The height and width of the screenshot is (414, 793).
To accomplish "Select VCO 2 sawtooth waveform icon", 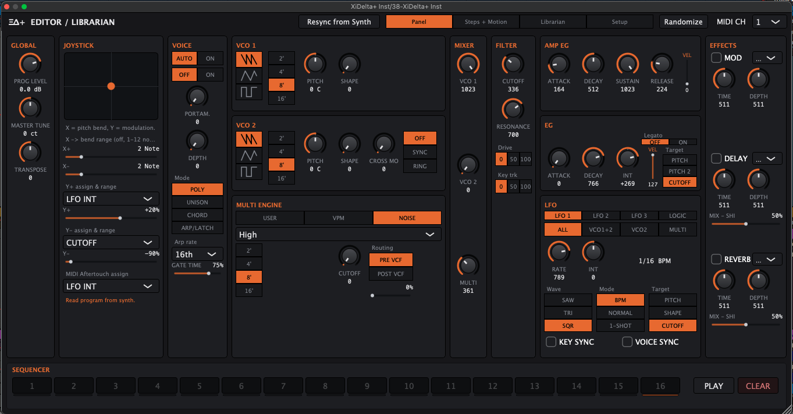I will 248,139.
